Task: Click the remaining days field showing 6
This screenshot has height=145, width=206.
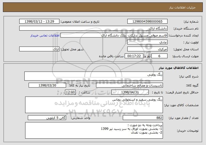Action: [159, 56]
